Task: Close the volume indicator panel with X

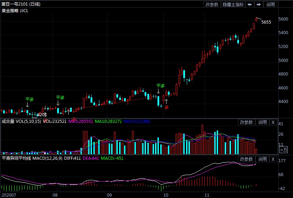Action: 273,122
